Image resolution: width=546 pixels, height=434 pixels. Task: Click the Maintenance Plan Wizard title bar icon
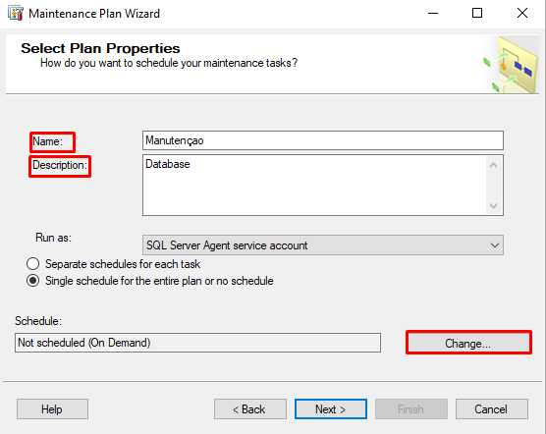(16, 14)
